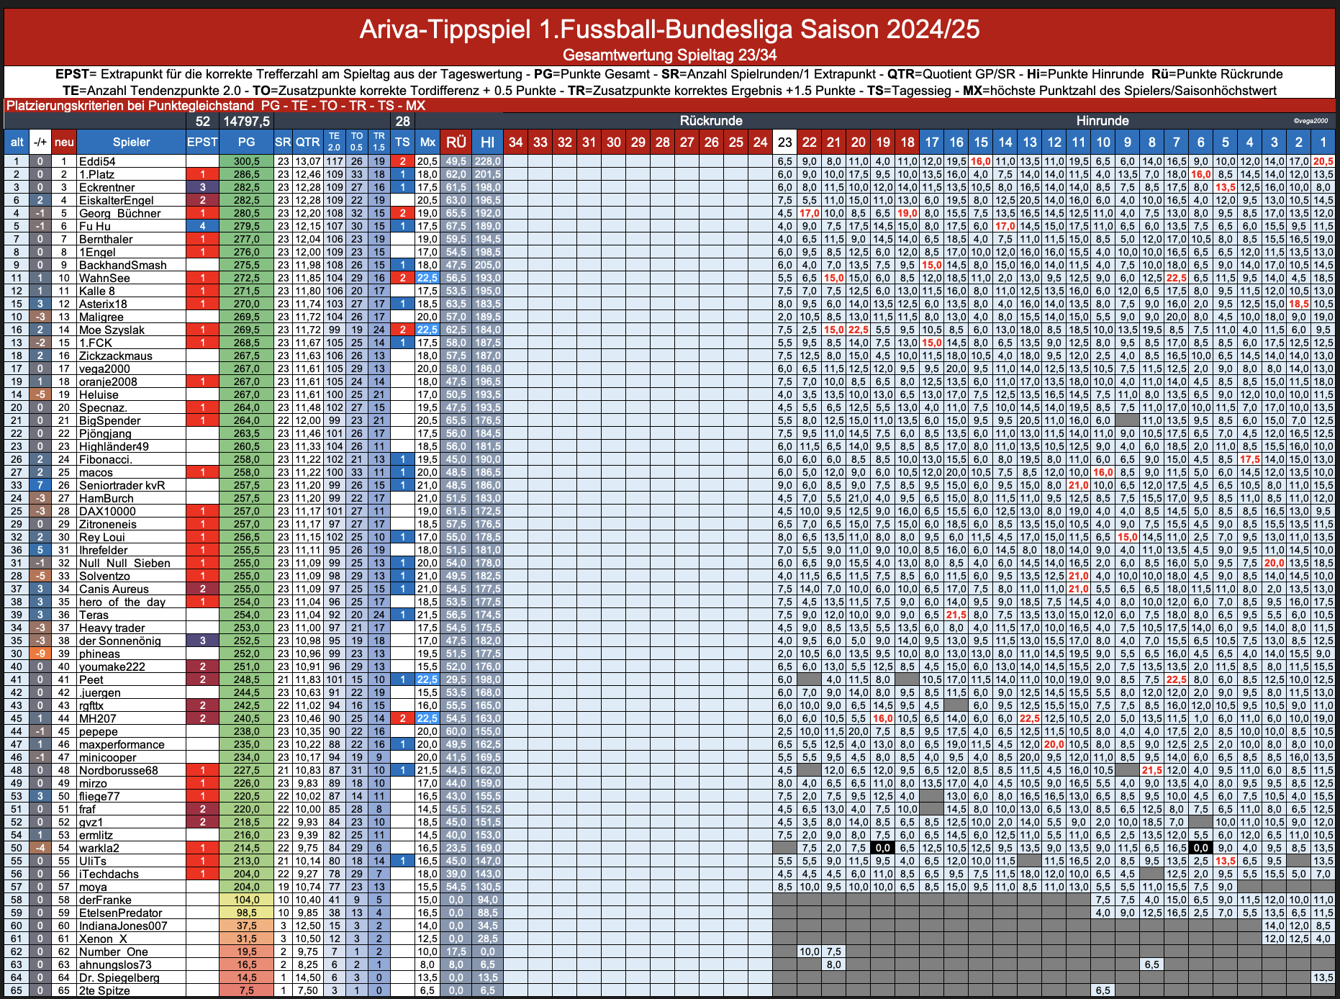Select player name Moe Szyslak
1340x999 pixels.
tap(112, 330)
